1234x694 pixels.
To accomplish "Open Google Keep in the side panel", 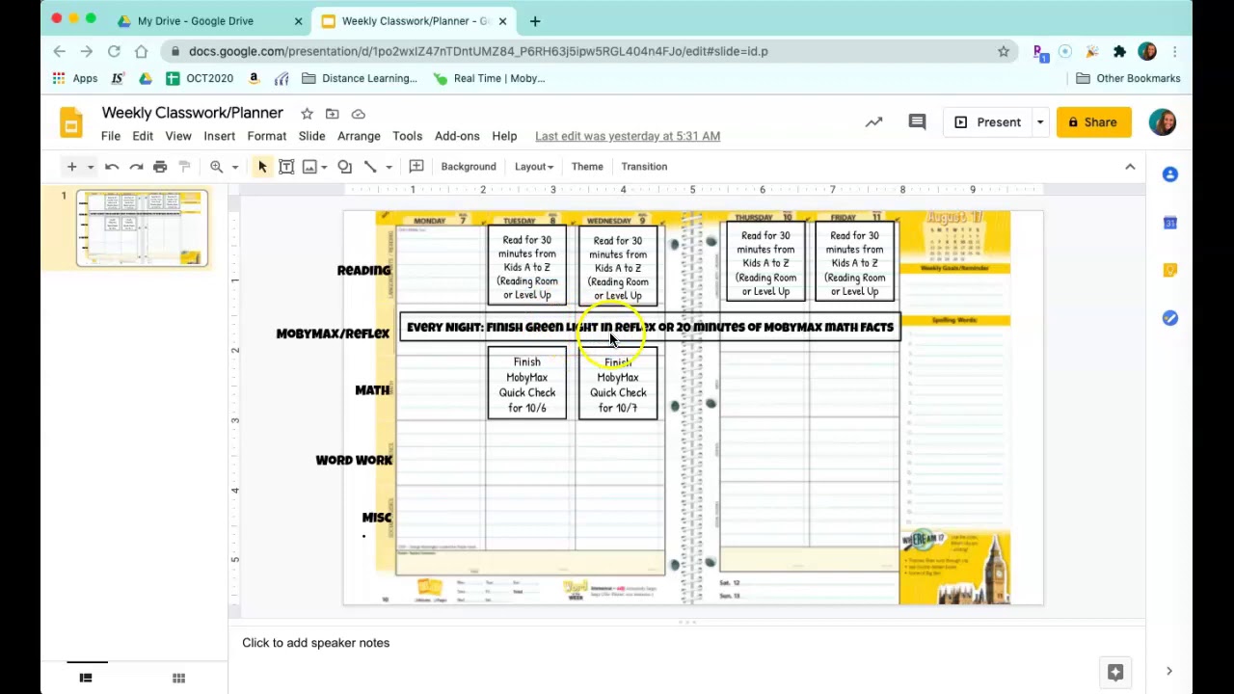I will pyautogui.click(x=1169, y=271).
